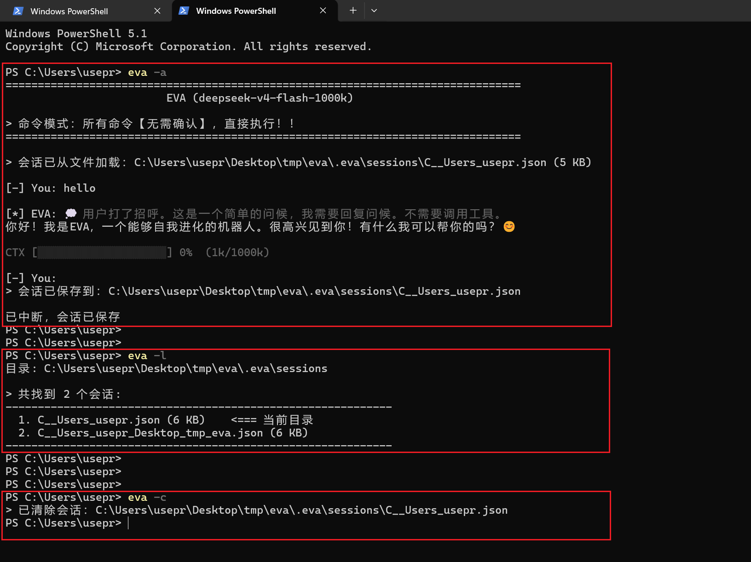Expand the new tab profile dropdown arrow

pyautogui.click(x=374, y=11)
